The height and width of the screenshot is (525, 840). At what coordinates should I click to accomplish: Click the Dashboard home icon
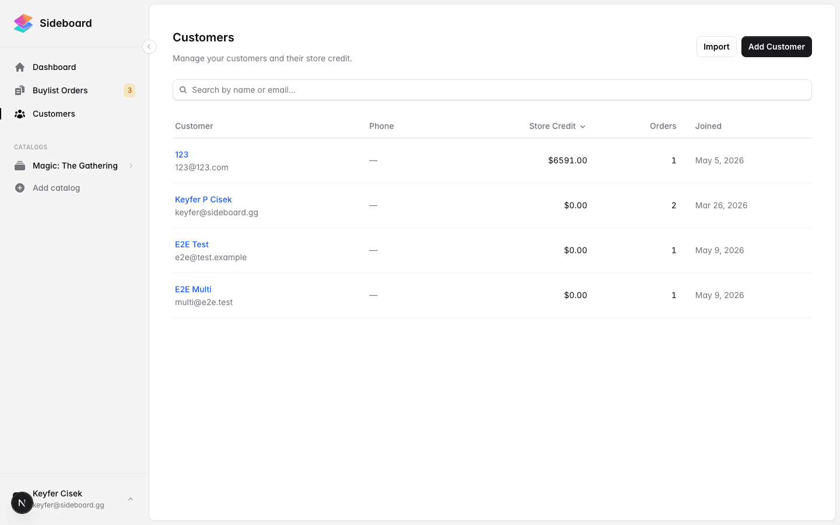pyautogui.click(x=20, y=67)
